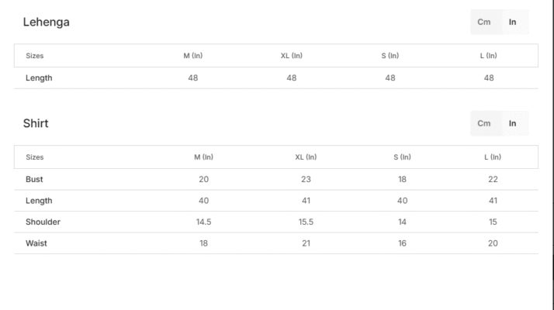
Task: Click the Lehenga section heading
Action: pos(47,22)
